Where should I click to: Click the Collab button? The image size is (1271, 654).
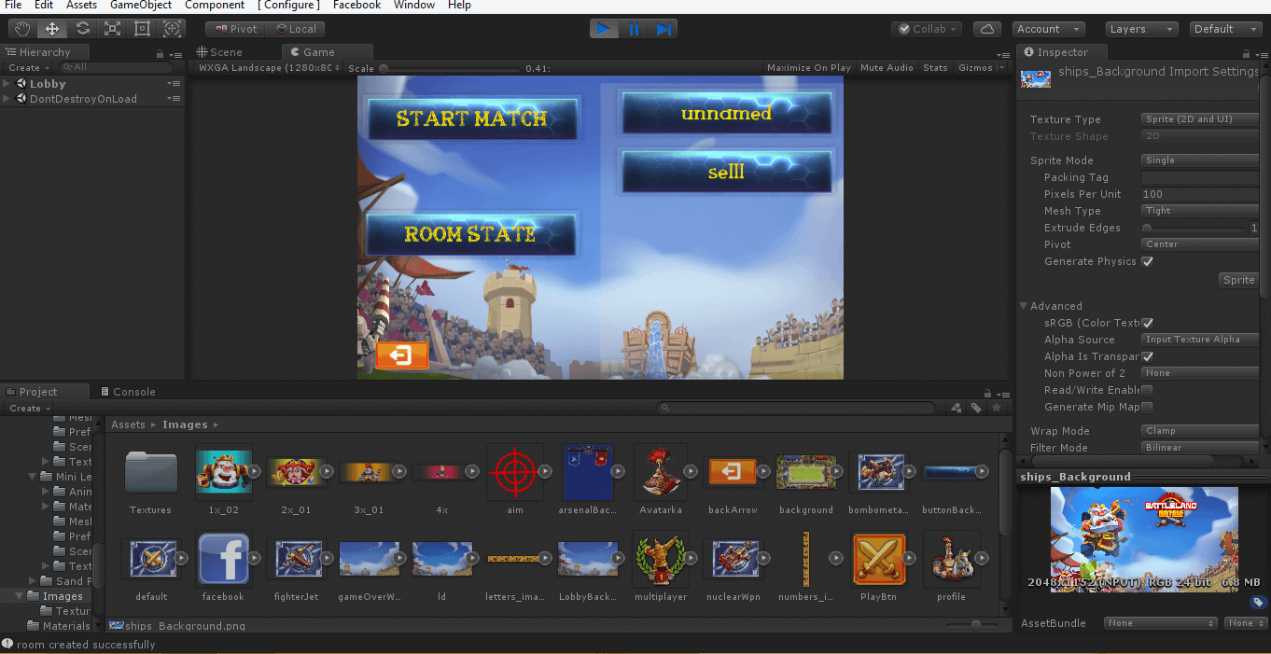click(x=928, y=29)
